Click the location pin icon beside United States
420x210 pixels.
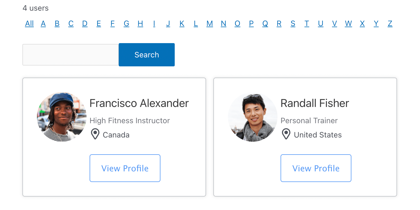tap(286, 134)
